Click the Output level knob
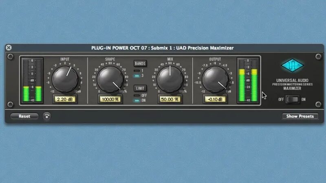The image size is (326, 183). click(215, 79)
